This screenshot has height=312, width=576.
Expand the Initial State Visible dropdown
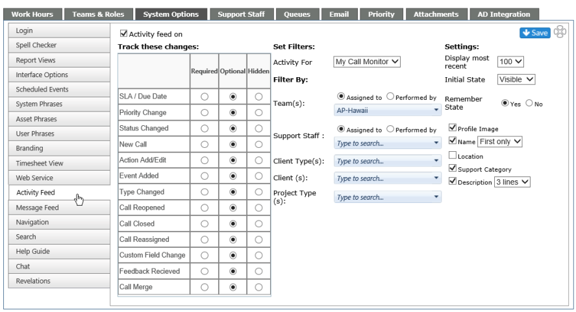pyautogui.click(x=516, y=79)
